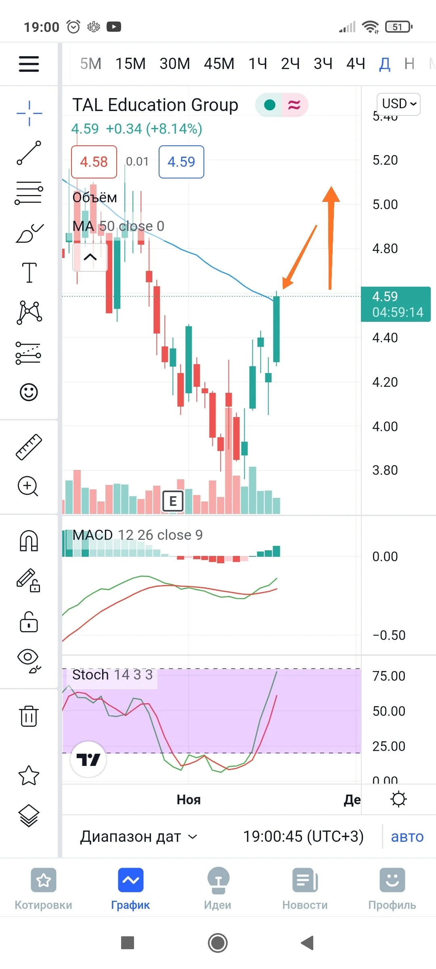Open the Новости tab
436x969 pixels.
305,889
